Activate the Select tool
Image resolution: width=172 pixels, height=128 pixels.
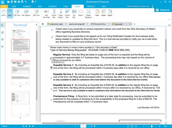[x=10, y=13]
